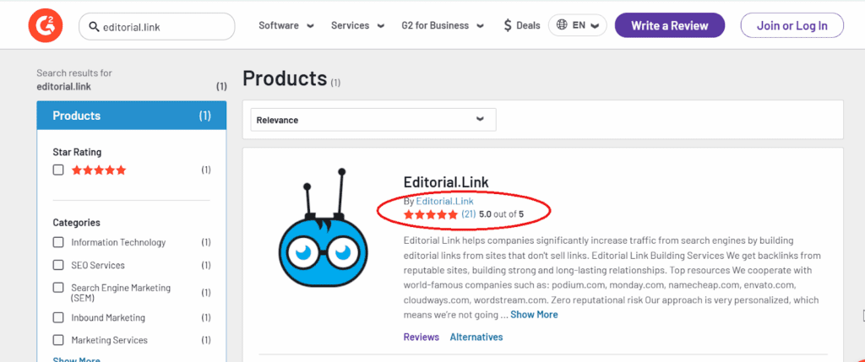Open the EN language selector
The height and width of the screenshot is (362, 865).
[577, 25]
